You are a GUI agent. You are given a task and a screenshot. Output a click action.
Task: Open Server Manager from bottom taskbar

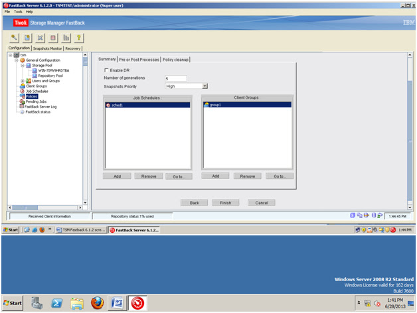click(37, 303)
